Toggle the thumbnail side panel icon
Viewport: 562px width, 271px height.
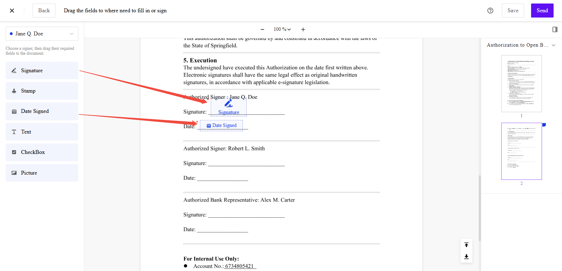click(x=555, y=29)
